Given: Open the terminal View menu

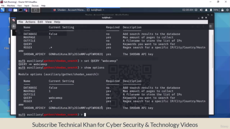Looking at the screenshot, I should [48, 22].
